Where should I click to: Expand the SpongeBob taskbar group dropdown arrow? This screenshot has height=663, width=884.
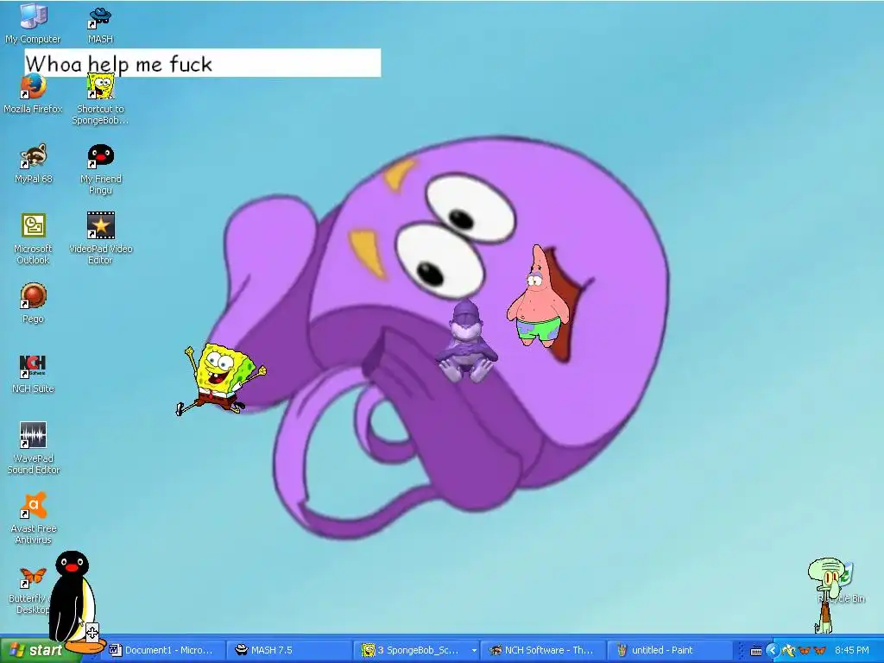474,651
